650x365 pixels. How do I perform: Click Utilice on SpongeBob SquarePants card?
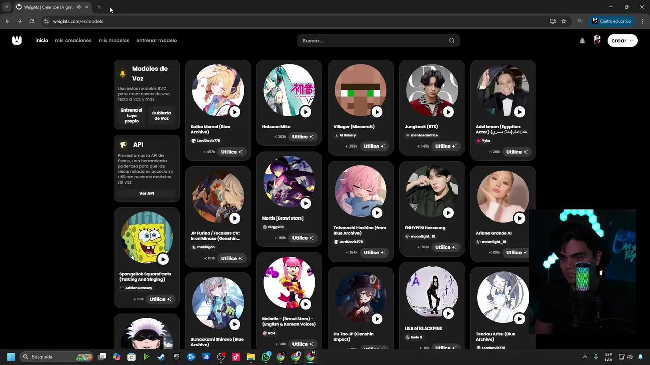pos(160,299)
